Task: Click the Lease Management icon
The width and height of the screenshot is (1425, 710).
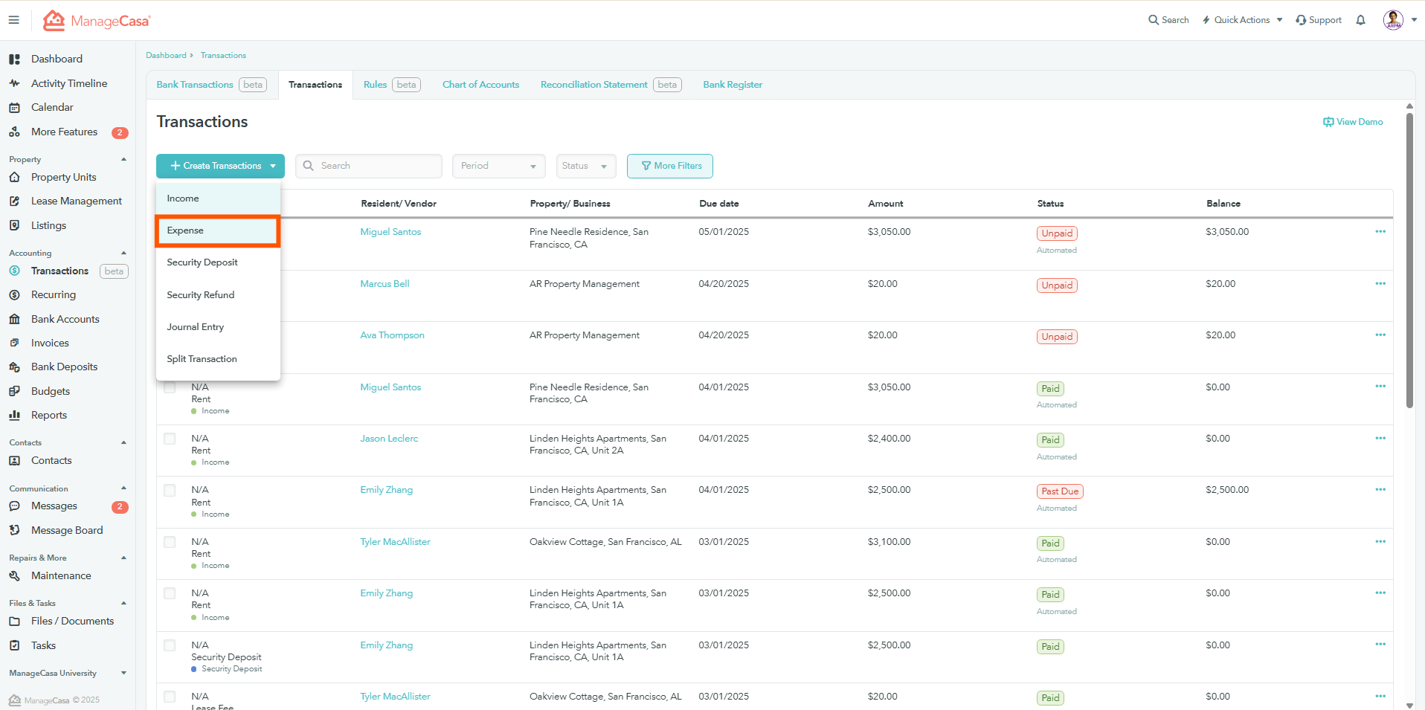Action: pyautogui.click(x=14, y=201)
